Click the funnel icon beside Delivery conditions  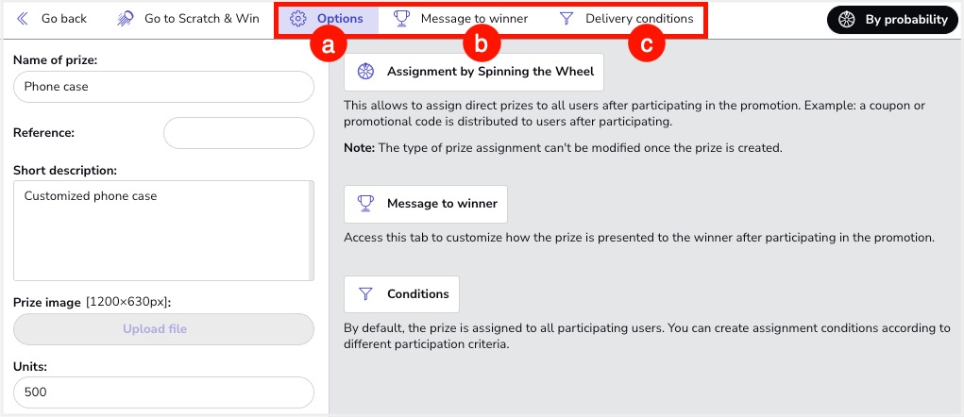(567, 19)
